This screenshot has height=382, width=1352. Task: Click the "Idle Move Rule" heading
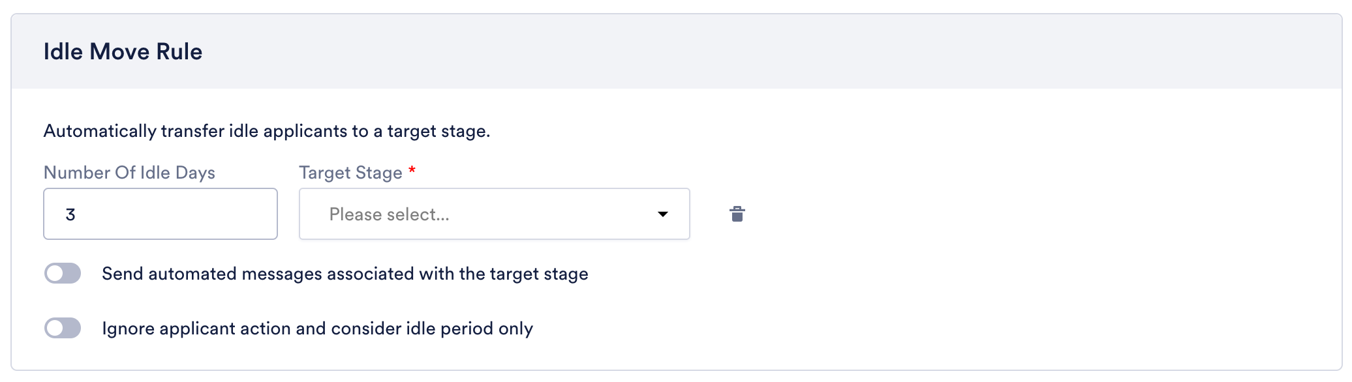click(123, 51)
